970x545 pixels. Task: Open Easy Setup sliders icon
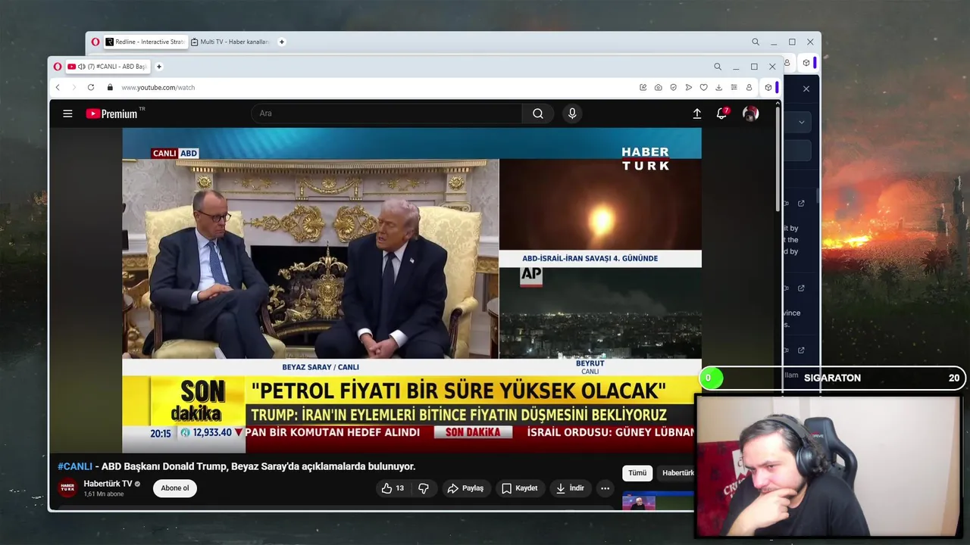[x=734, y=88]
